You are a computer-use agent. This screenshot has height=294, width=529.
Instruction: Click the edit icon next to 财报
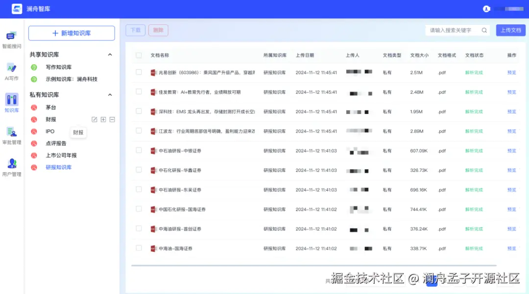(x=95, y=119)
